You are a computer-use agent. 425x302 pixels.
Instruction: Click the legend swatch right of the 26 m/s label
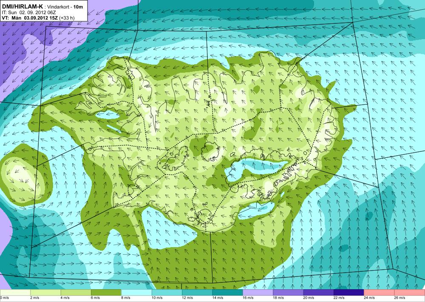point(410,293)
